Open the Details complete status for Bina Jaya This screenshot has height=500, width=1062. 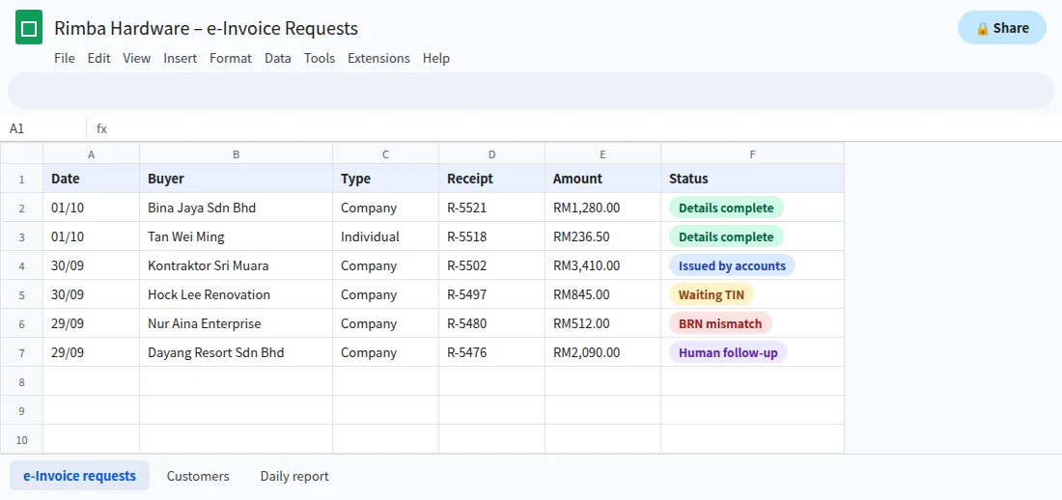coord(726,208)
